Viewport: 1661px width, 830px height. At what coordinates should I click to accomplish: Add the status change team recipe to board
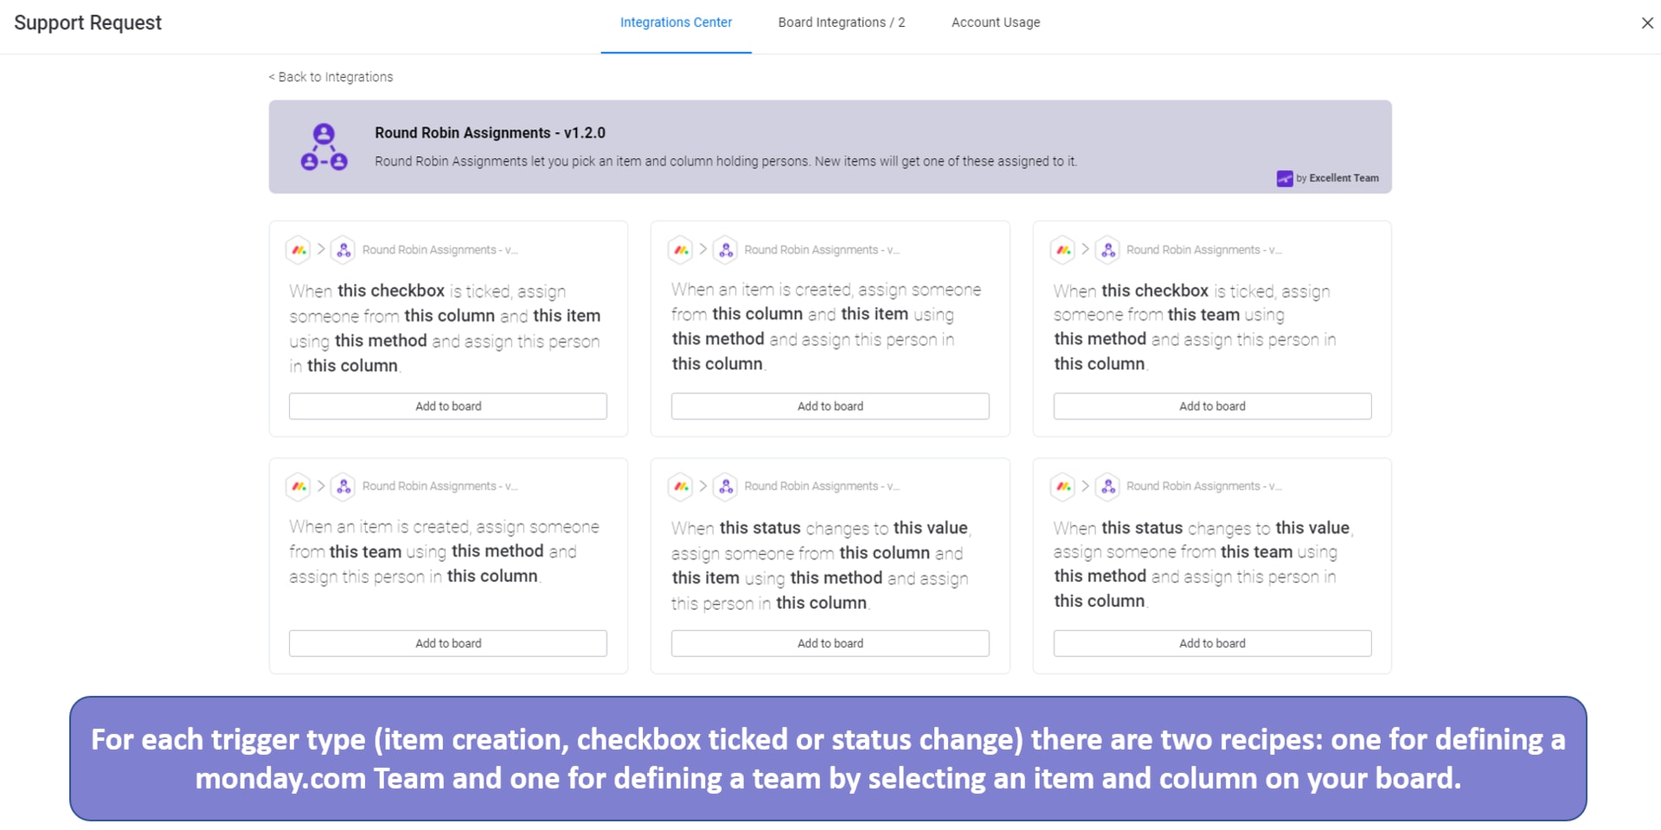[x=1212, y=643]
